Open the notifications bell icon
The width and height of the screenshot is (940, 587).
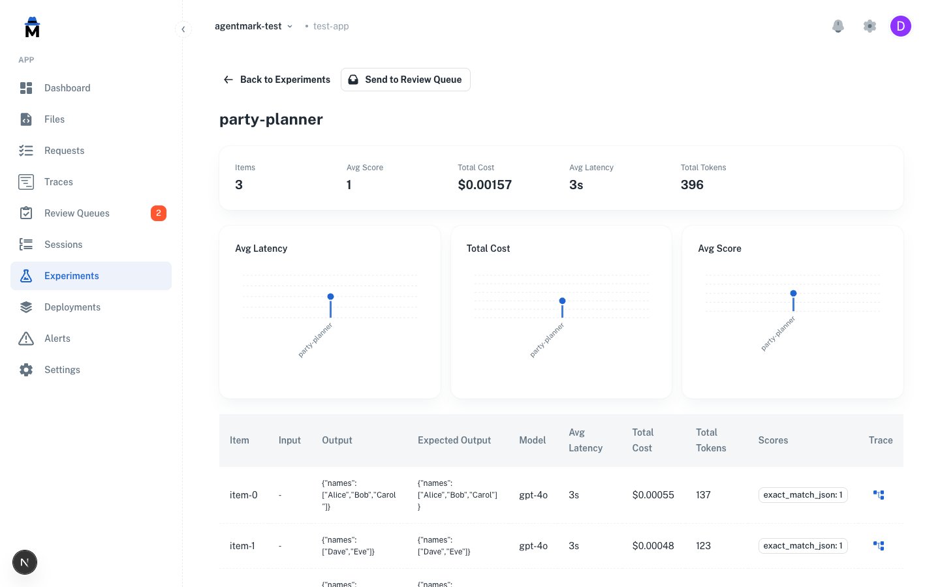point(838,26)
